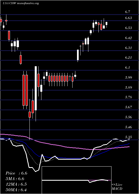Click the 5.35 price axis label
The width and height of the screenshot is (139, 194).
pyautogui.click(x=128, y=137)
